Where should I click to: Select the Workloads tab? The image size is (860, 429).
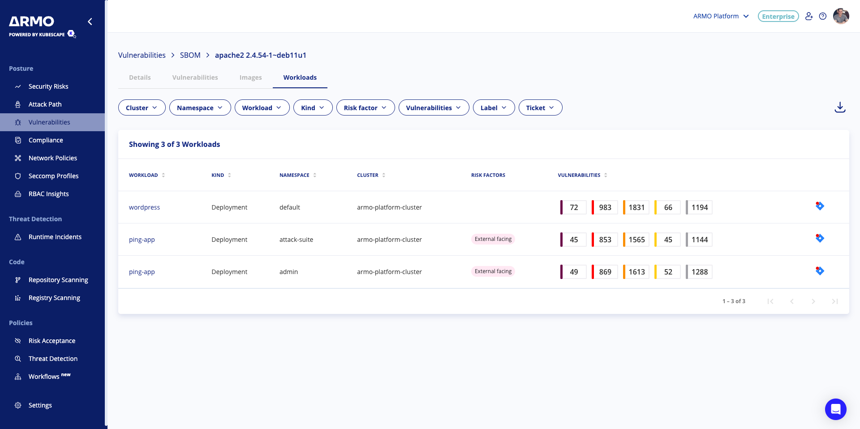click(x=300, y=77)
